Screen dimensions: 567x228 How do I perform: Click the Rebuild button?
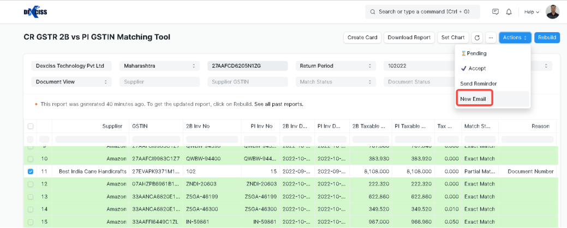[x=547, y=38]
